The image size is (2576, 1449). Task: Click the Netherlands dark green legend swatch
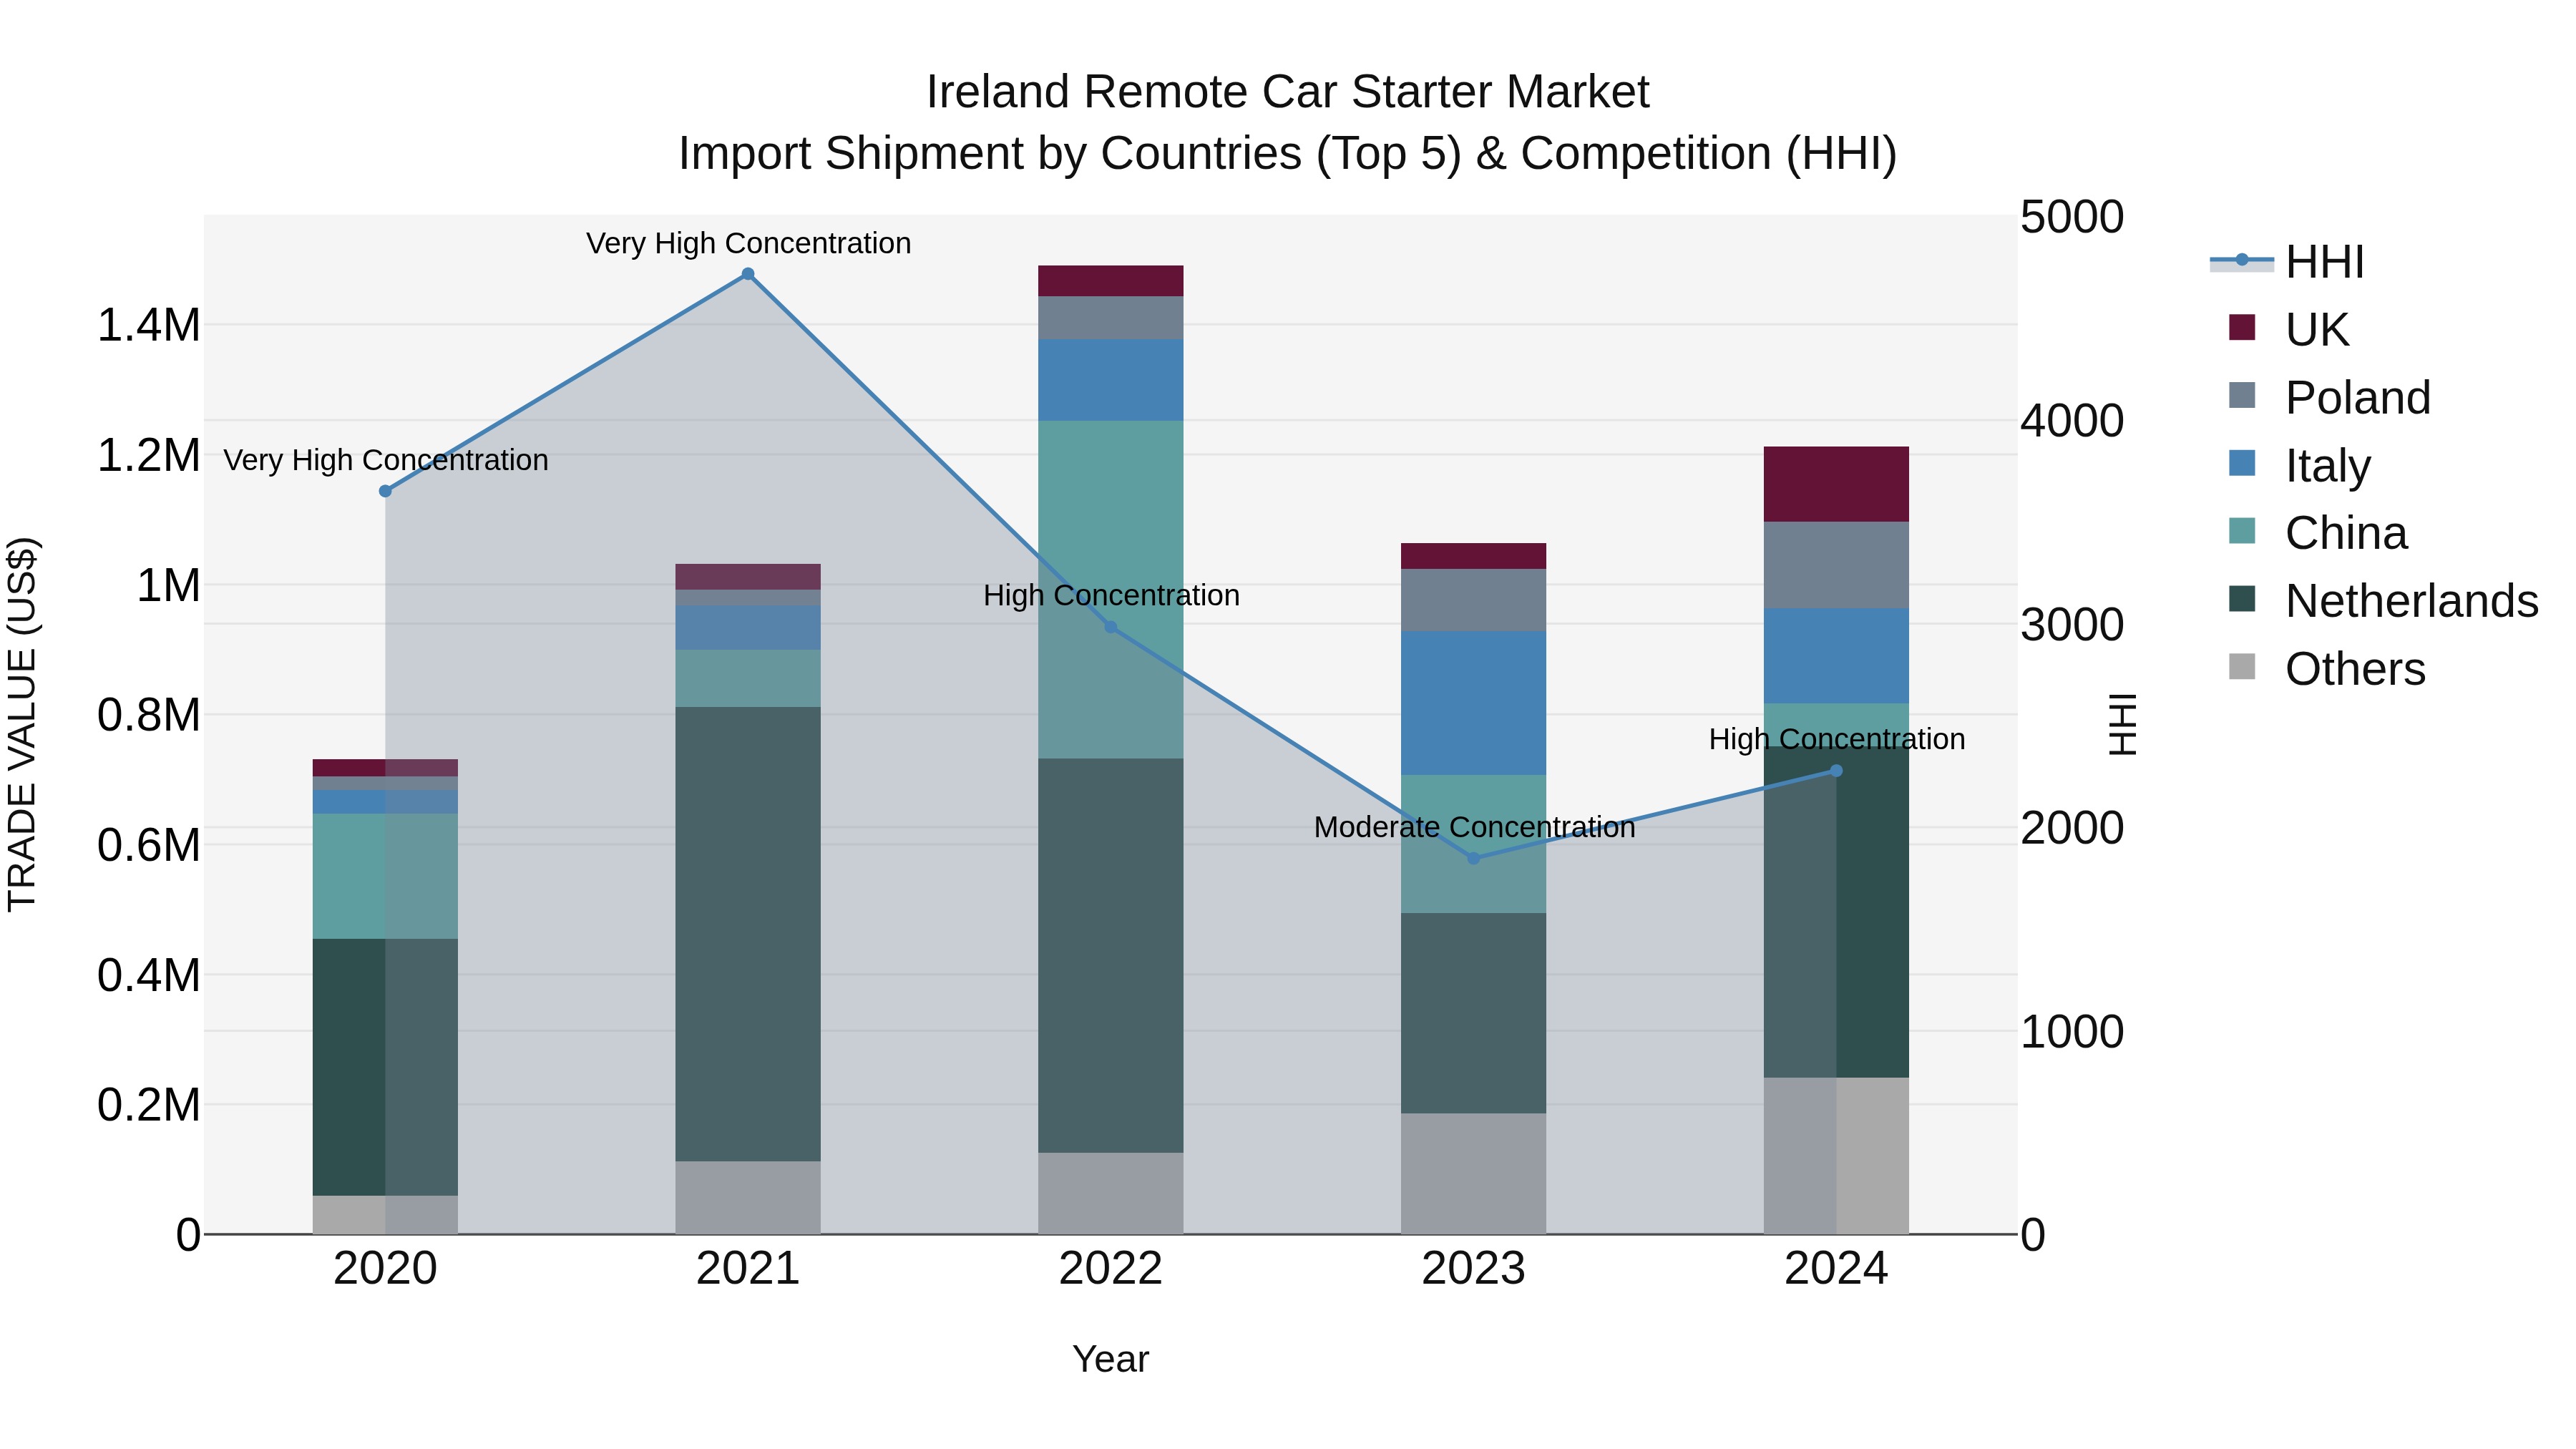(x=2242, y=599)
